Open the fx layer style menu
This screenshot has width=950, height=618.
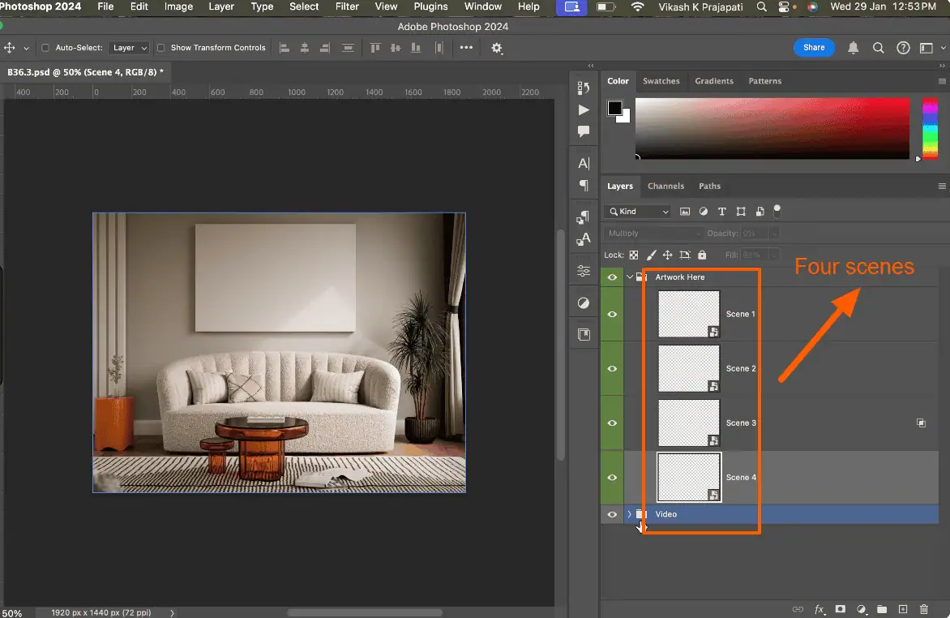[x=819, y=609]
